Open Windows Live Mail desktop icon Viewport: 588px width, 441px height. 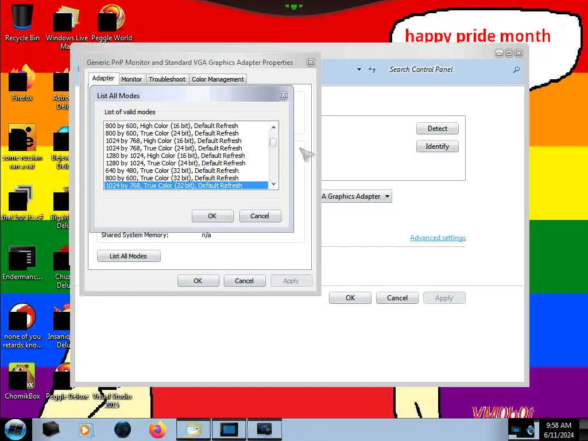67,26
